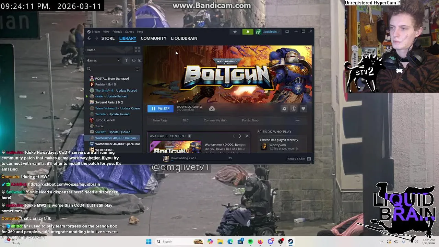The image size is (439, 247).
Task: Click the taskbar Search box
Action: [179, 242]
